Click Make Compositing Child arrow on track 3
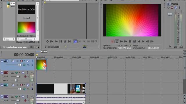 [x=32, y=89]
